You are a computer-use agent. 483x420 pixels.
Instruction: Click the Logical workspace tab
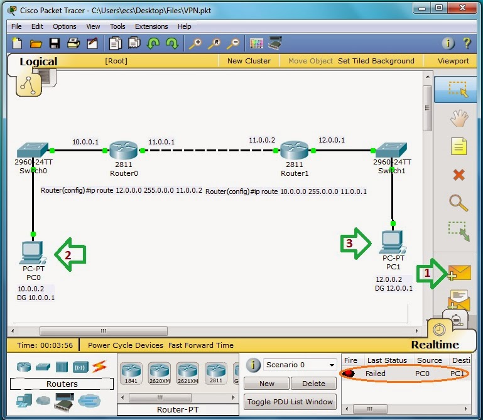[38, 62]
